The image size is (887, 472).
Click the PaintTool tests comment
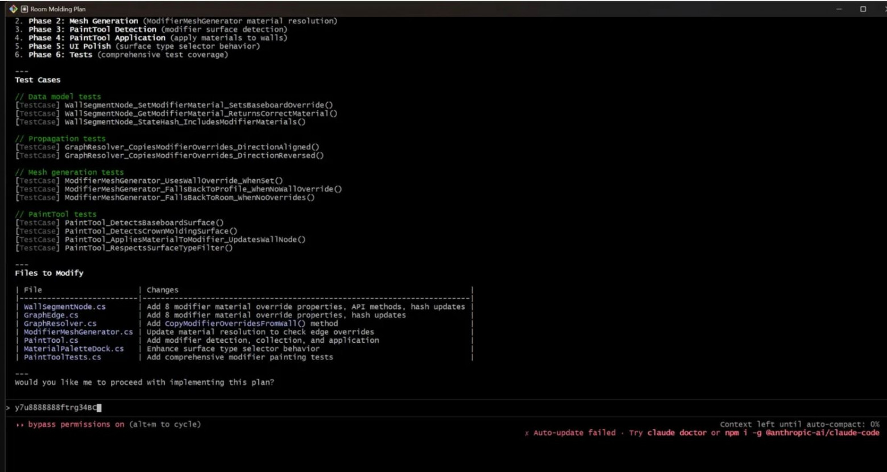click(56, 214)
